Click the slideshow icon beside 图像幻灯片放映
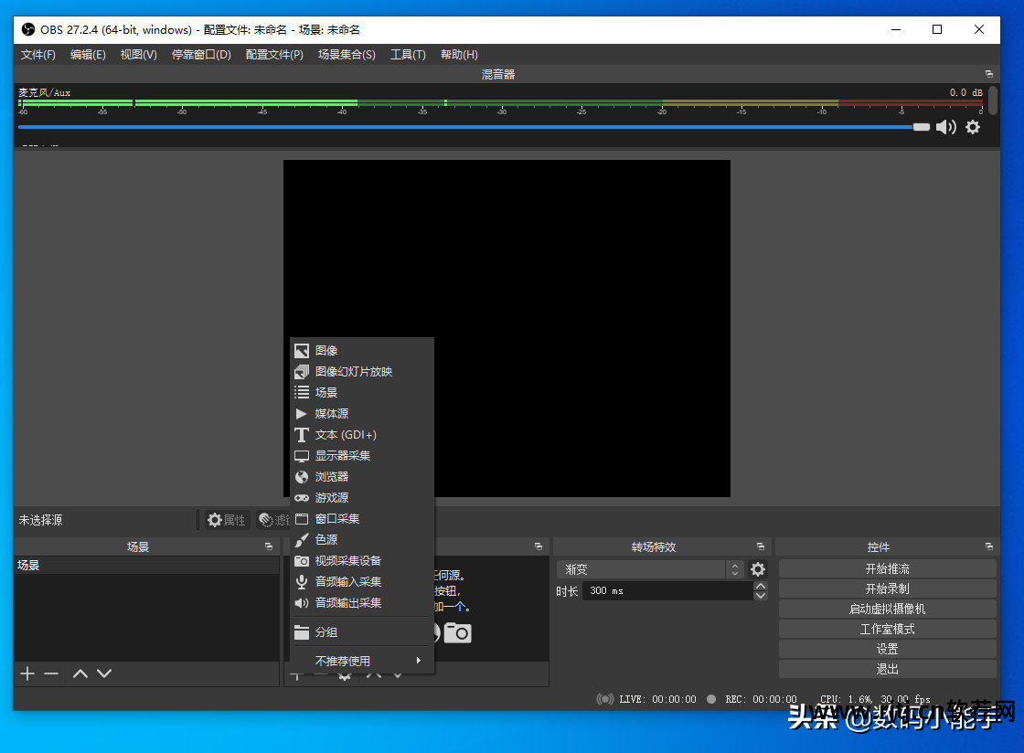 coord(301,372)
